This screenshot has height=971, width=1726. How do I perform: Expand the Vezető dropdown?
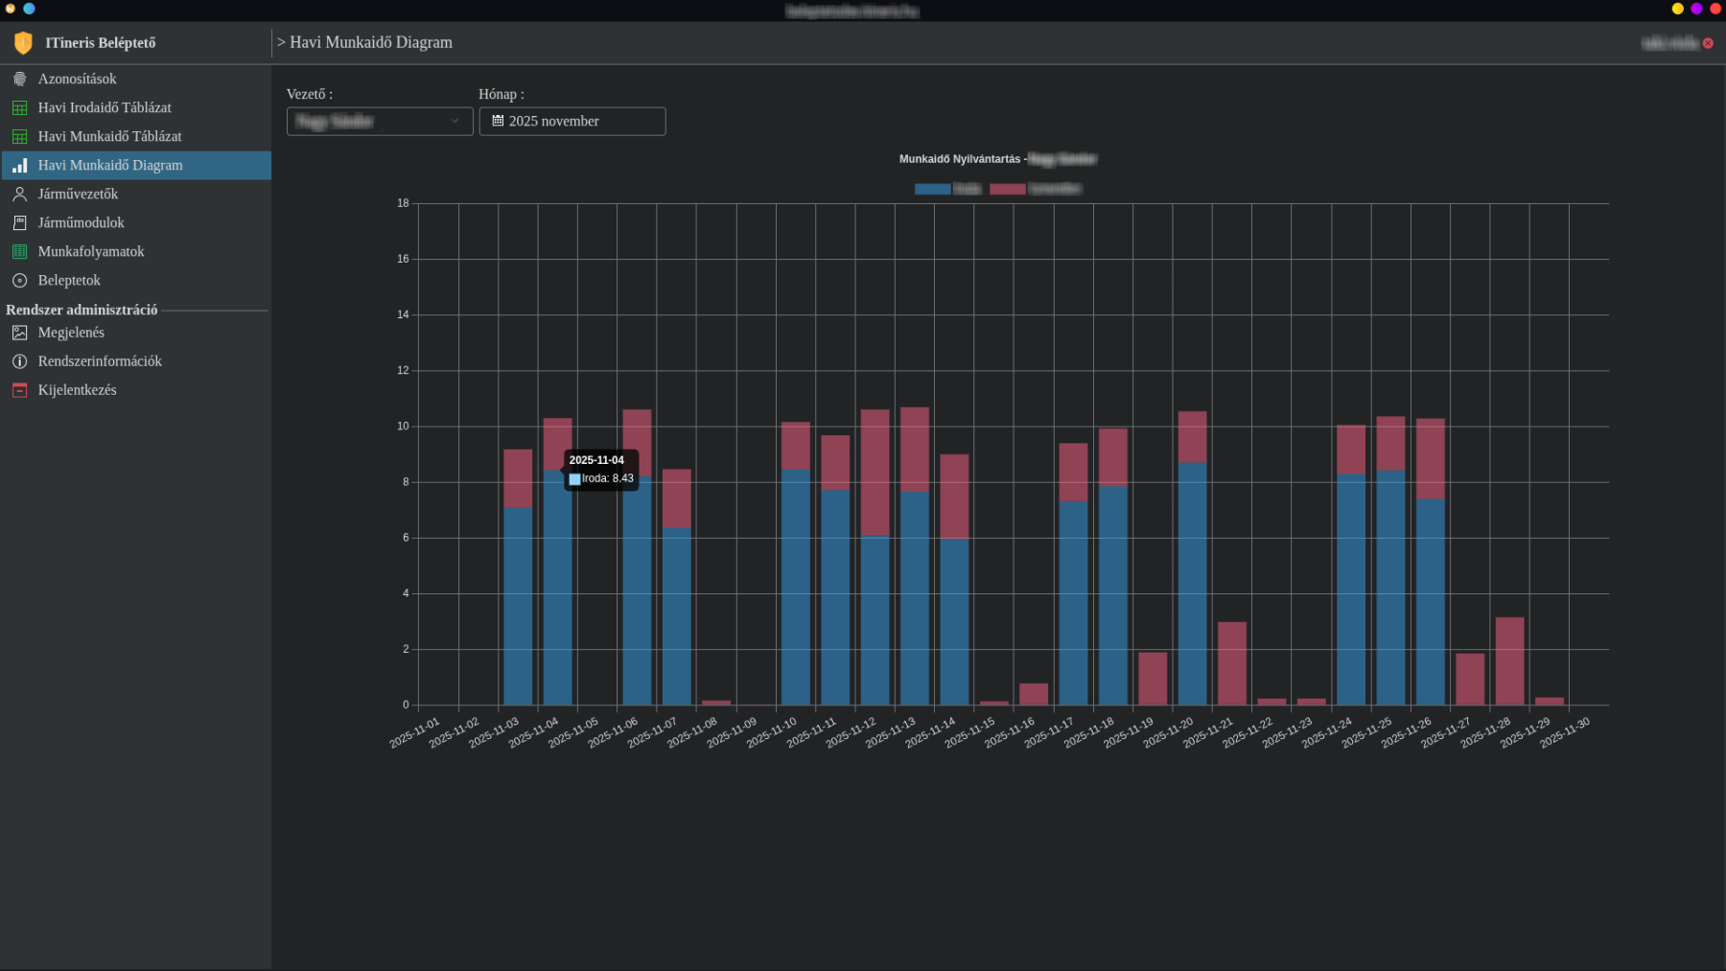click(x=380, y=122)
